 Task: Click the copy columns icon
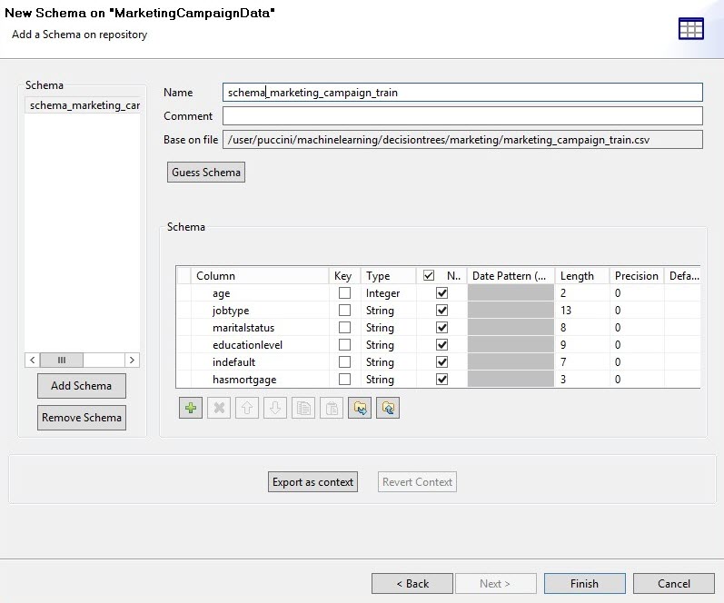click(303, 409)
